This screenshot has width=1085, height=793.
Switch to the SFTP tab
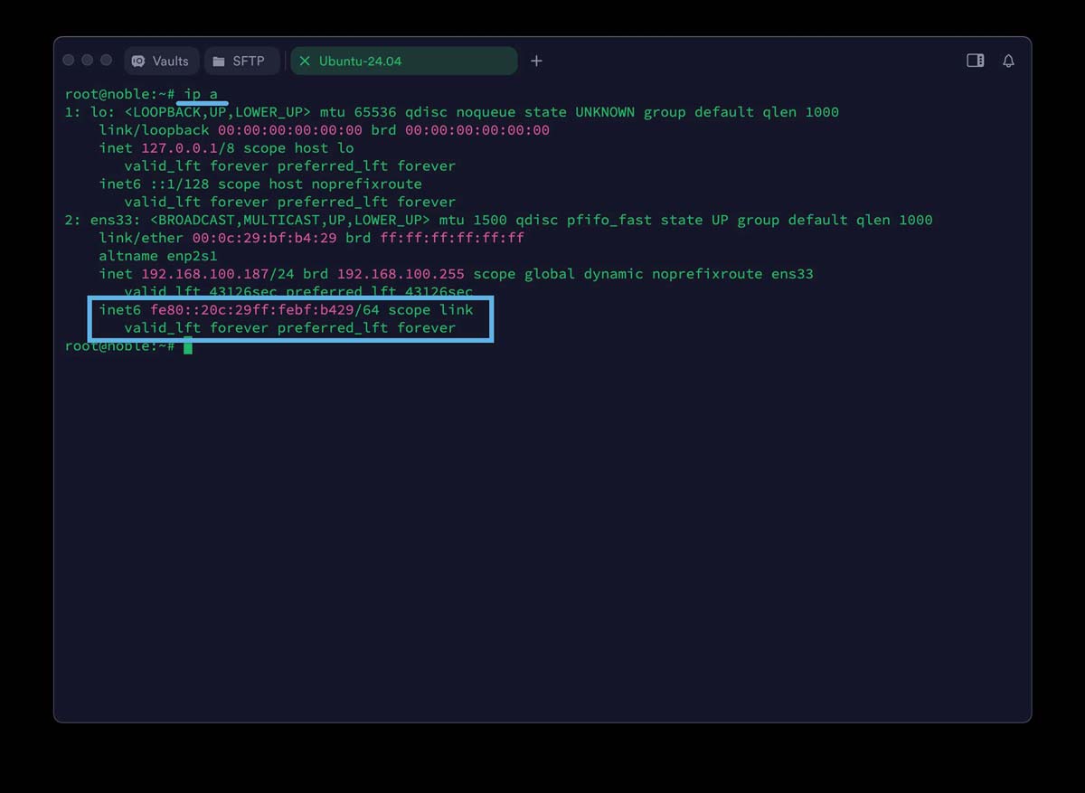point(239,61)
